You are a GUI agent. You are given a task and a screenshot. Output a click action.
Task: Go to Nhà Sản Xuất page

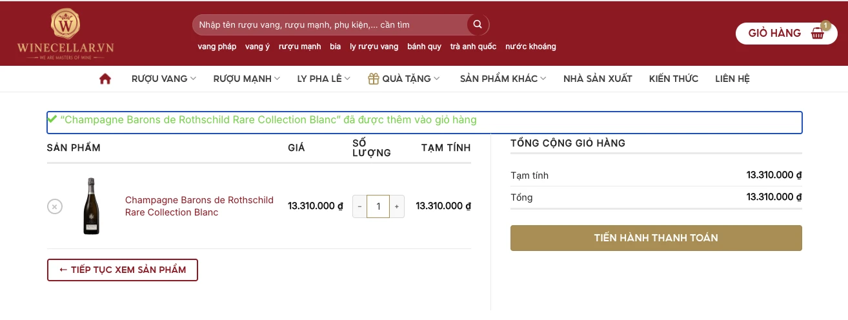pos(598,79)
